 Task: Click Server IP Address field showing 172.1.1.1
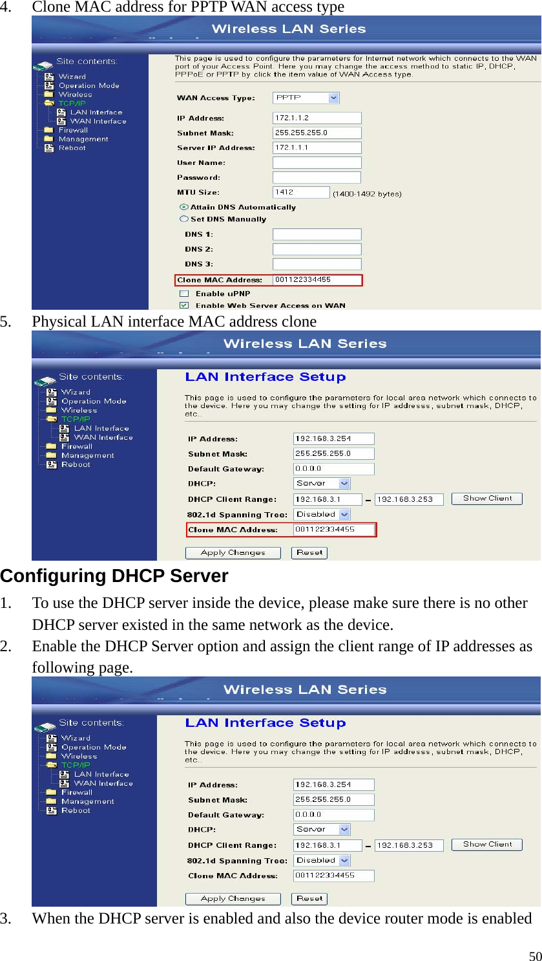(x=317, y=147)
